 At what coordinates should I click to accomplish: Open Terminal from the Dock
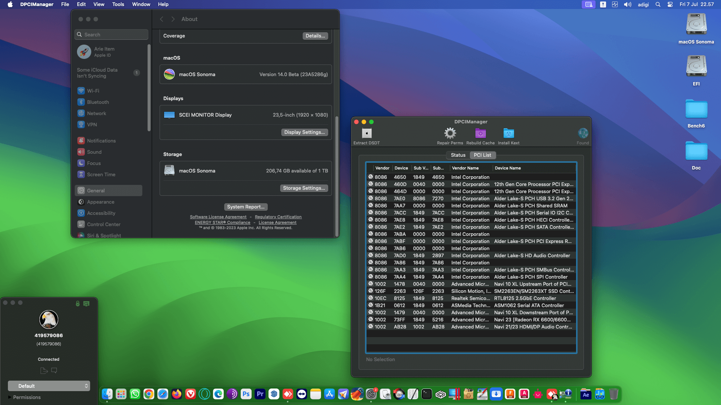click(x=427, y=394)
